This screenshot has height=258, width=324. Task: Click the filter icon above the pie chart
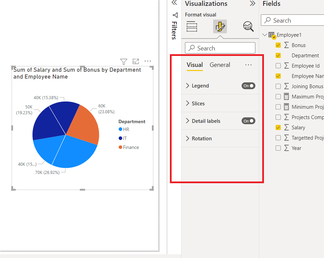click(x=124, y=61)
